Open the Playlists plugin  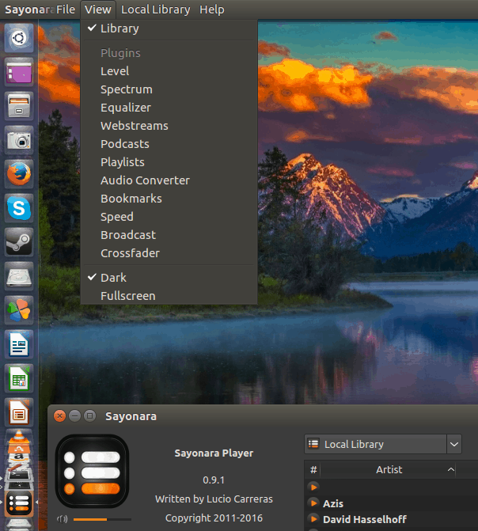coord(169,162)
